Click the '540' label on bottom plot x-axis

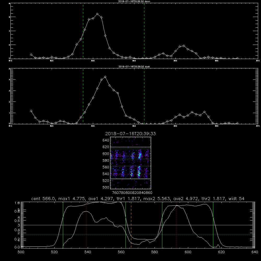pos(88,252)
